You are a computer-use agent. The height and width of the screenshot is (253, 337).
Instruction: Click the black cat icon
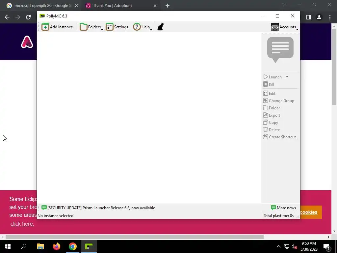[x=161, y=27]
